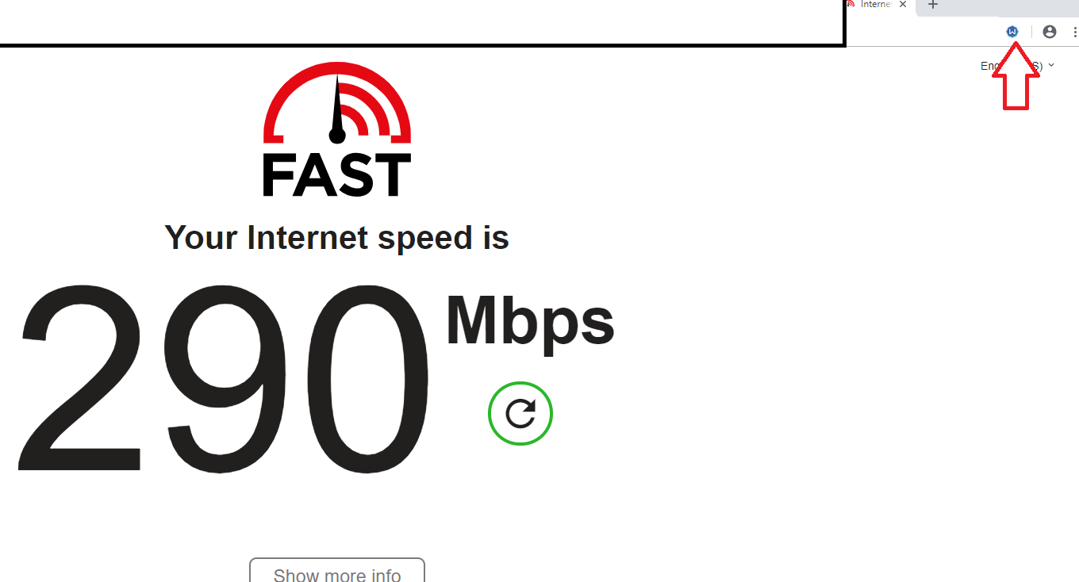The image size is (1079, 582).
Task: Click the 290 speed result number
Action: pos(223,377)
